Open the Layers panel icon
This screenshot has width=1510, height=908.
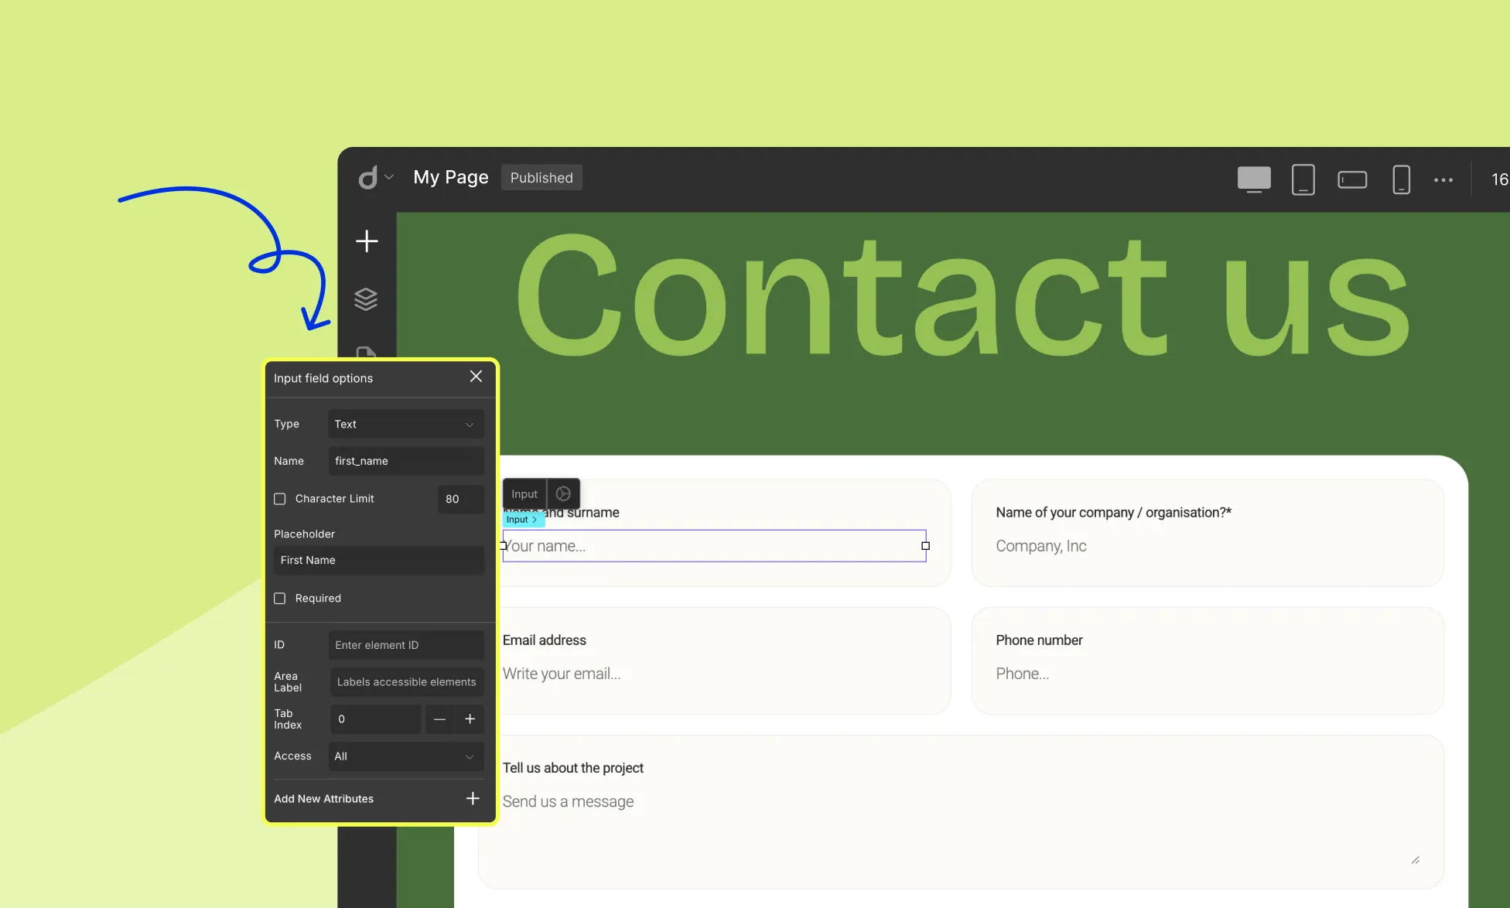coord(366,299)
